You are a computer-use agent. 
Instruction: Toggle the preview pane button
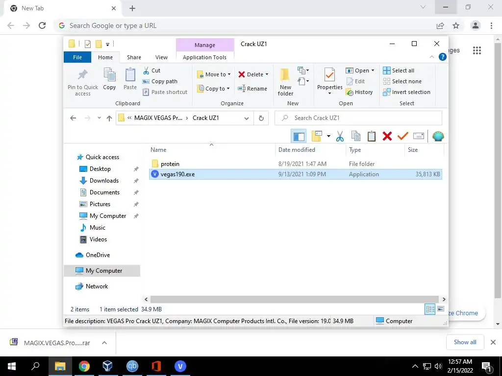click(299, 136)
